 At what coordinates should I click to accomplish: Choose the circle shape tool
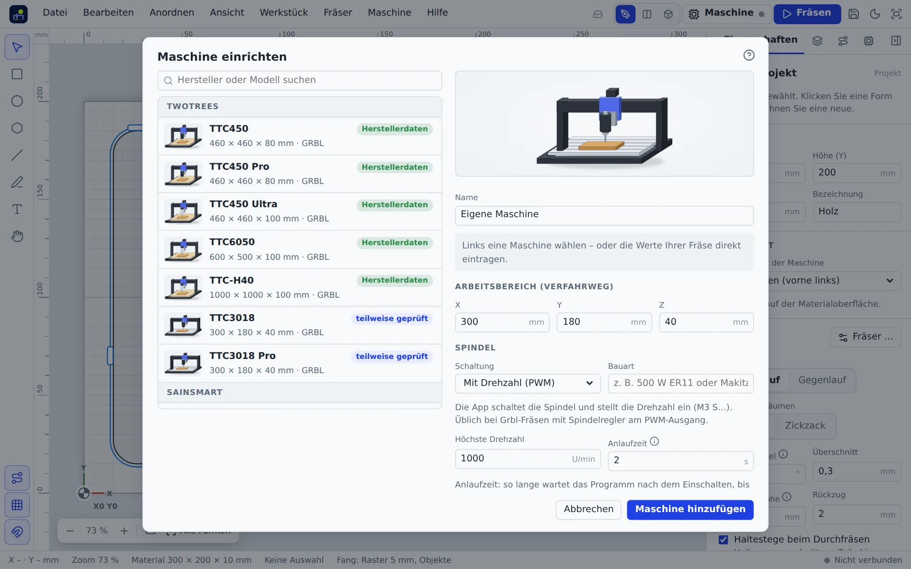point(17,101)
